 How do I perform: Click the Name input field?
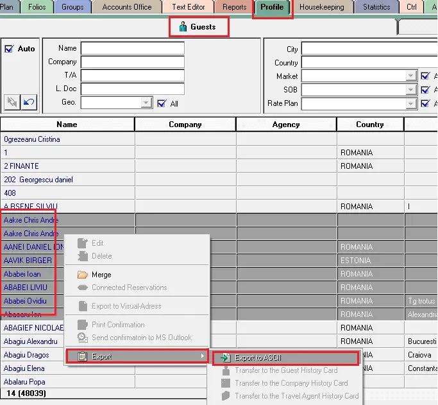pyautogui.click(x=133, y=48)
